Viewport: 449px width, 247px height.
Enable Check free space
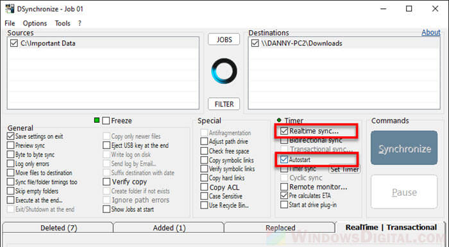coord(204,151)
